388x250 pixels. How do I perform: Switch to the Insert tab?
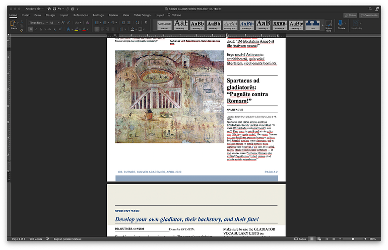[x=26, y=15]
